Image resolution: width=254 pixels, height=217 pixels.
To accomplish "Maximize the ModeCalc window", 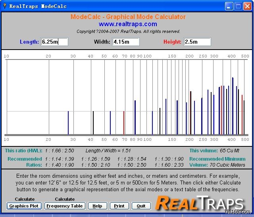I will 238,6.
